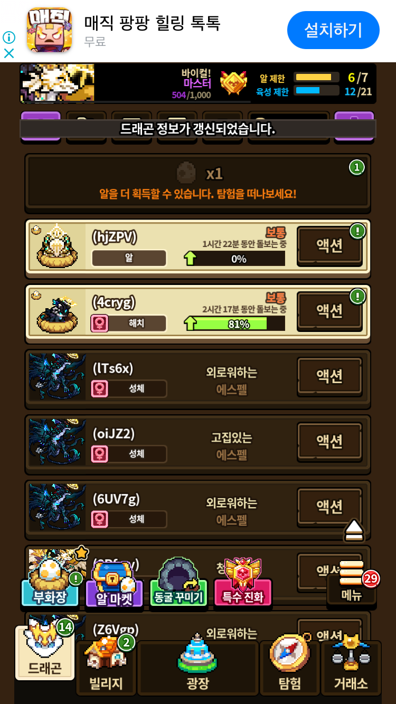
Task: Click 액션 button for egg hjZPV
Action: coord(329,245)
